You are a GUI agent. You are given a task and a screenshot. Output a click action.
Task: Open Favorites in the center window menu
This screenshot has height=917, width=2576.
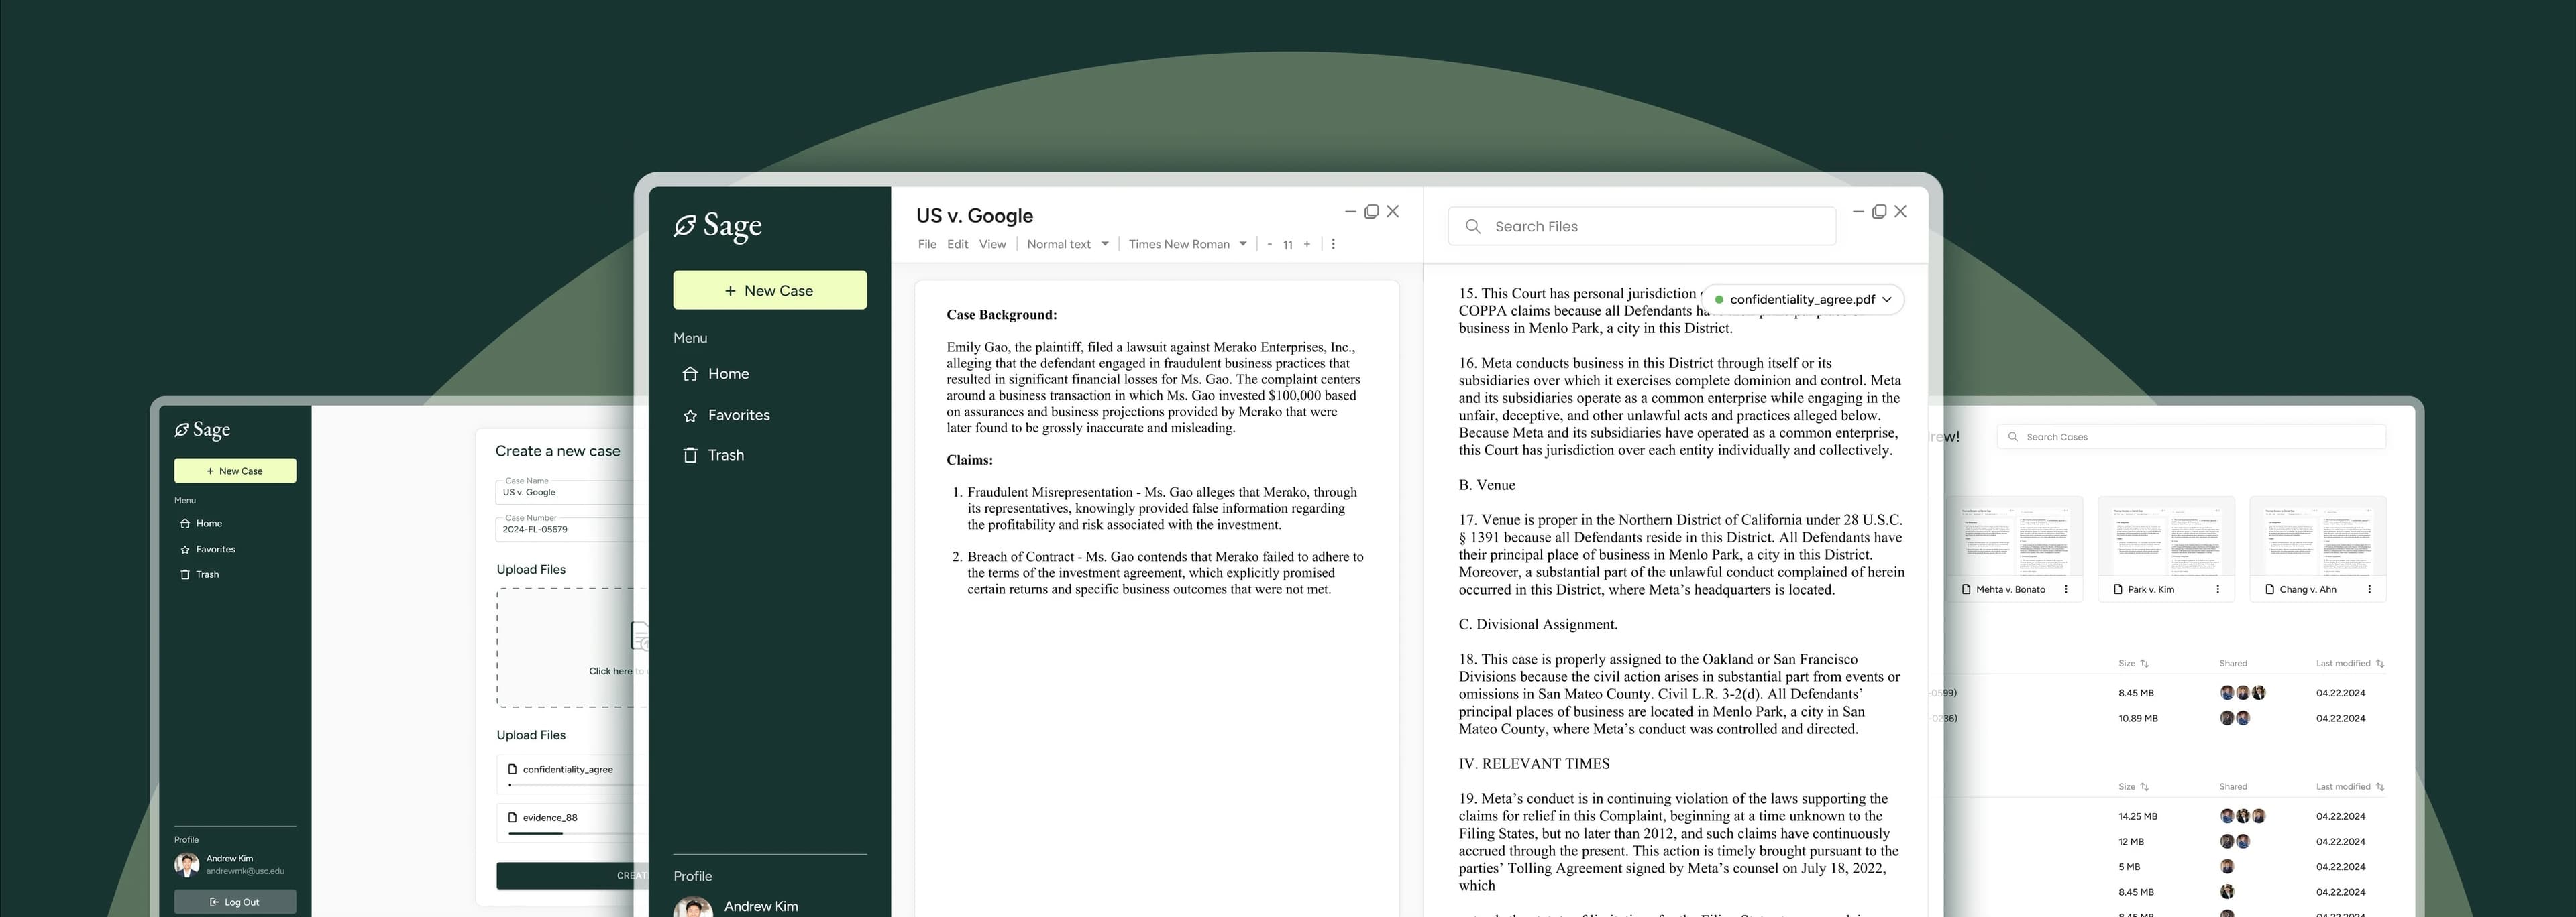(x=738, y=414)
